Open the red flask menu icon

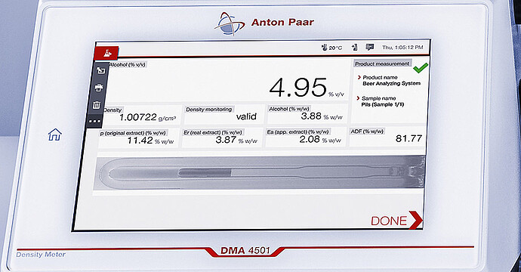point(106,53)
